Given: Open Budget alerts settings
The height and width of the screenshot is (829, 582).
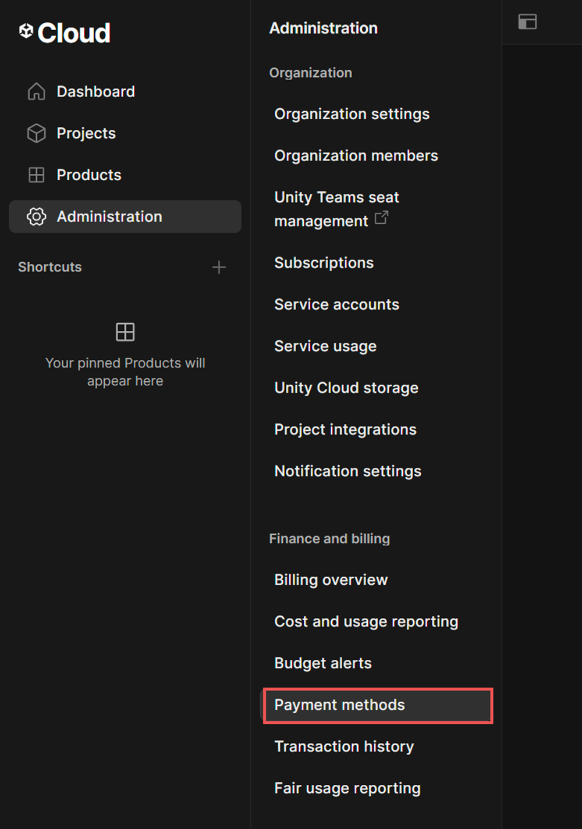Looking at the screenshot, I should [x=322, y=663].
